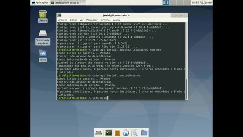Open the Ver menu

82,20
